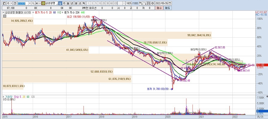The width and height of the screenshot is (268, 119).
Task: Click current price 67,100 in quote bar
Action: pos(10,8)
